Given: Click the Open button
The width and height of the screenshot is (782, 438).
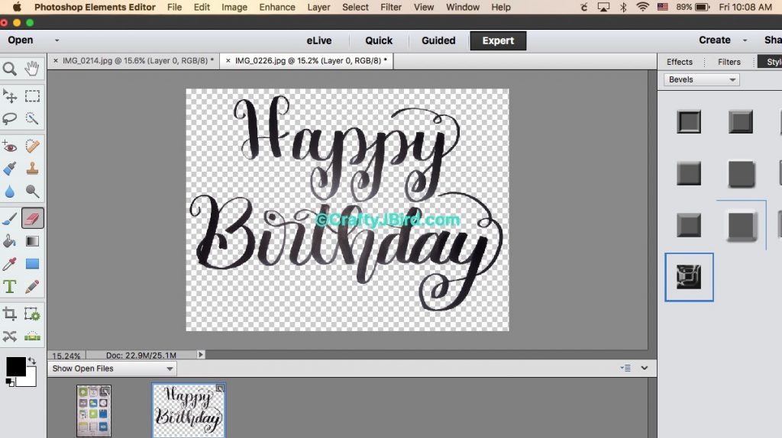Looking at the screenshot, I should pos(21,40).
